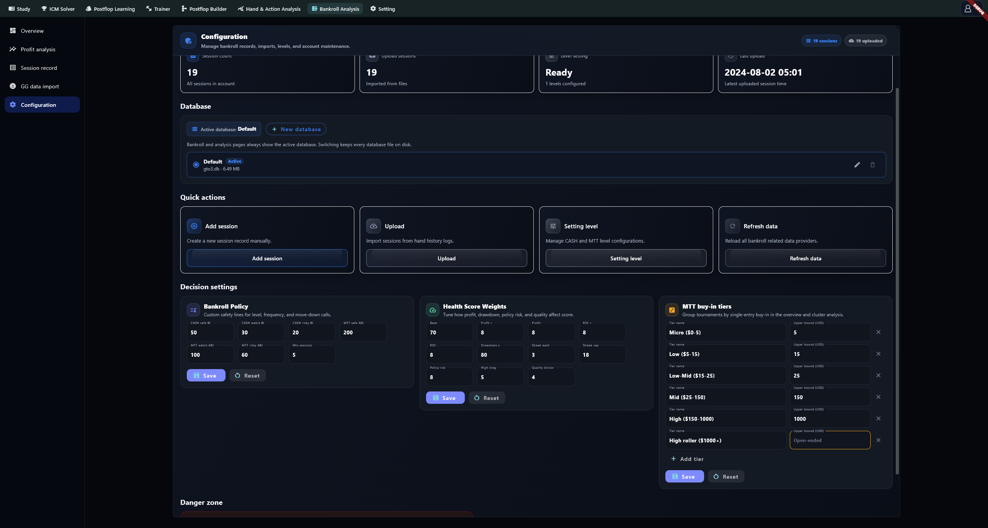Viewport: 988px width, 528px height.
Task: Click the Refresh data circular arrow icon
Action: point(732,226)
